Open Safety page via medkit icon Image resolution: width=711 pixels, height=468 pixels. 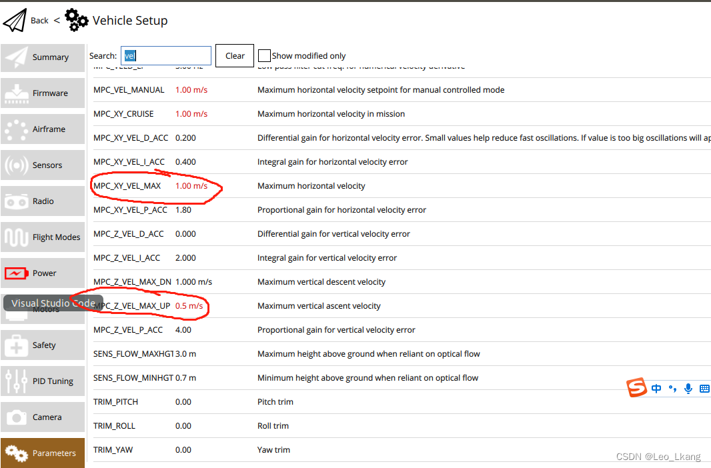click(16, 345)
